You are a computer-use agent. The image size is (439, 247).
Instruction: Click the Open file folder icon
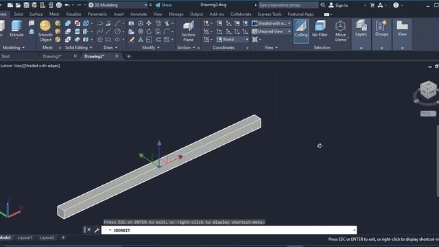[19, 5]
